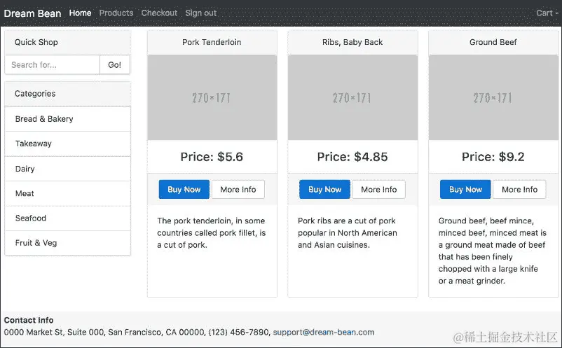The width and height of the screenshot is (562, 348).
Task: Select the Bread & Bakery category
Action: (68, 119)
